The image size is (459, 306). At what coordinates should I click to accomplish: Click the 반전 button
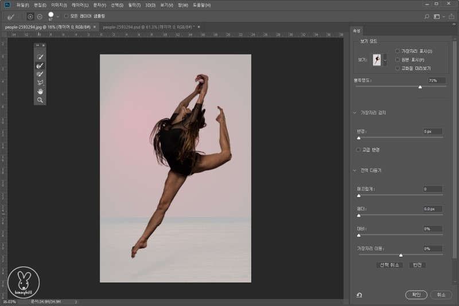point(417,265)
